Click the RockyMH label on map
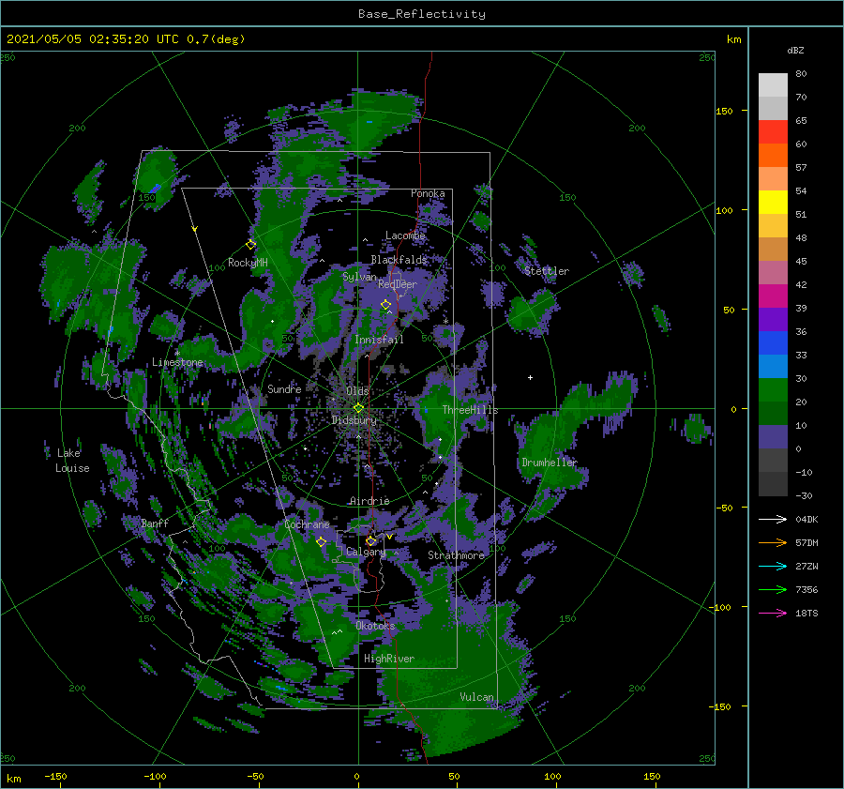Viewport: 844px width, 789px height. point(248,263)
